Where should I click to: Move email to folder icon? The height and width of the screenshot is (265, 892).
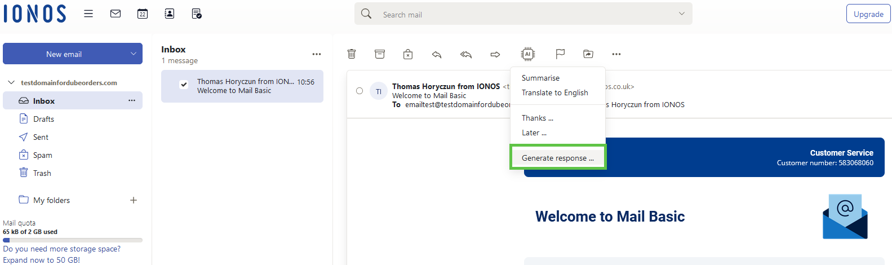click(588, 54)
